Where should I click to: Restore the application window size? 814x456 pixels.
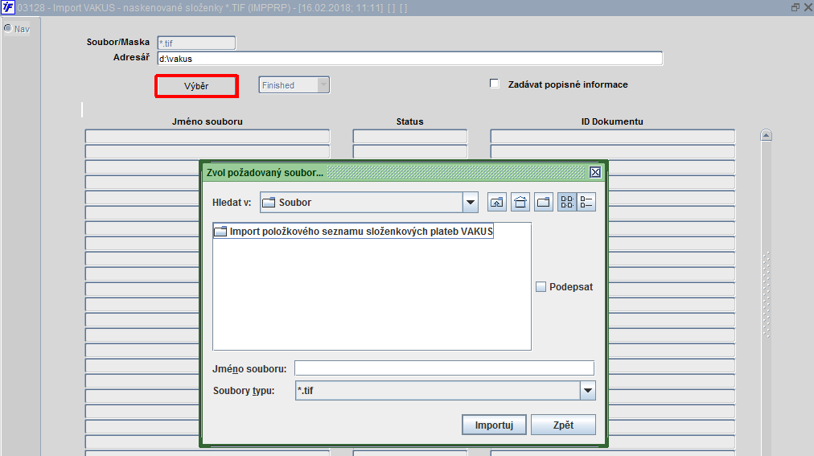(x=795, y=7)
